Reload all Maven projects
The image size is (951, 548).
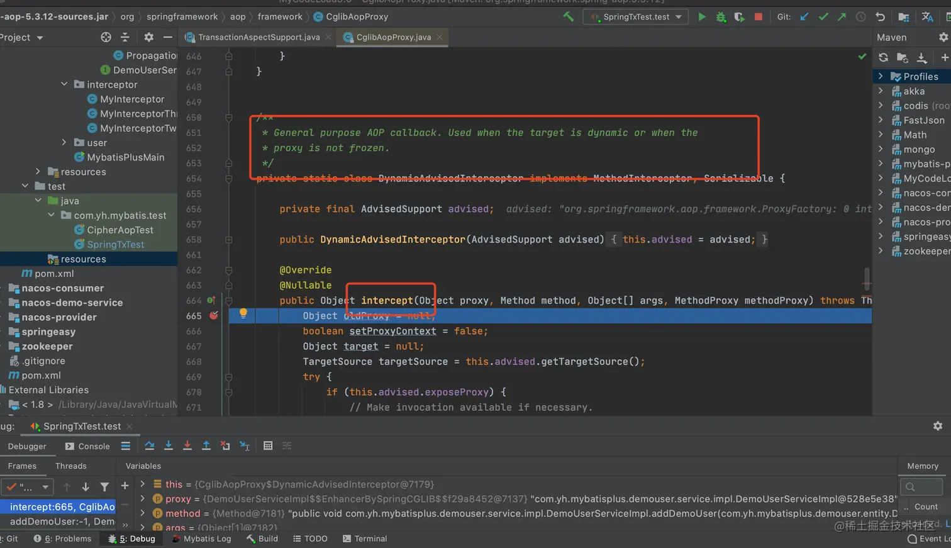(x=883, y=58)
